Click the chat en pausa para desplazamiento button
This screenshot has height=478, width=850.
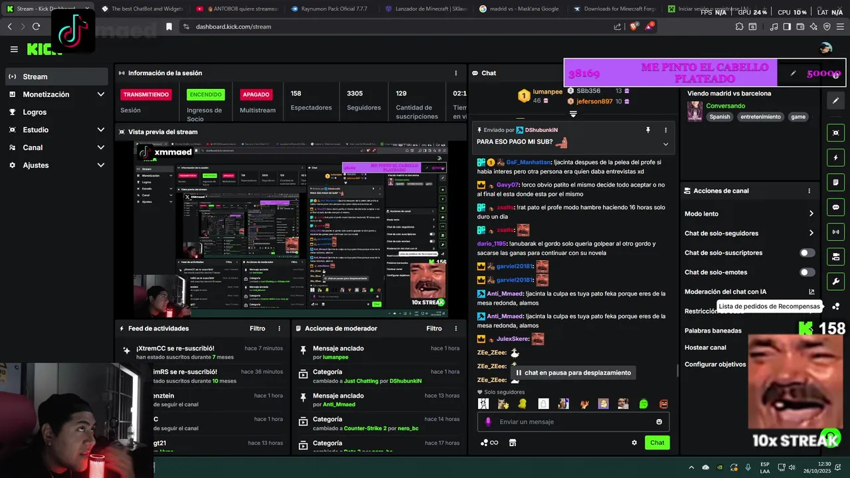click(573, 373)
